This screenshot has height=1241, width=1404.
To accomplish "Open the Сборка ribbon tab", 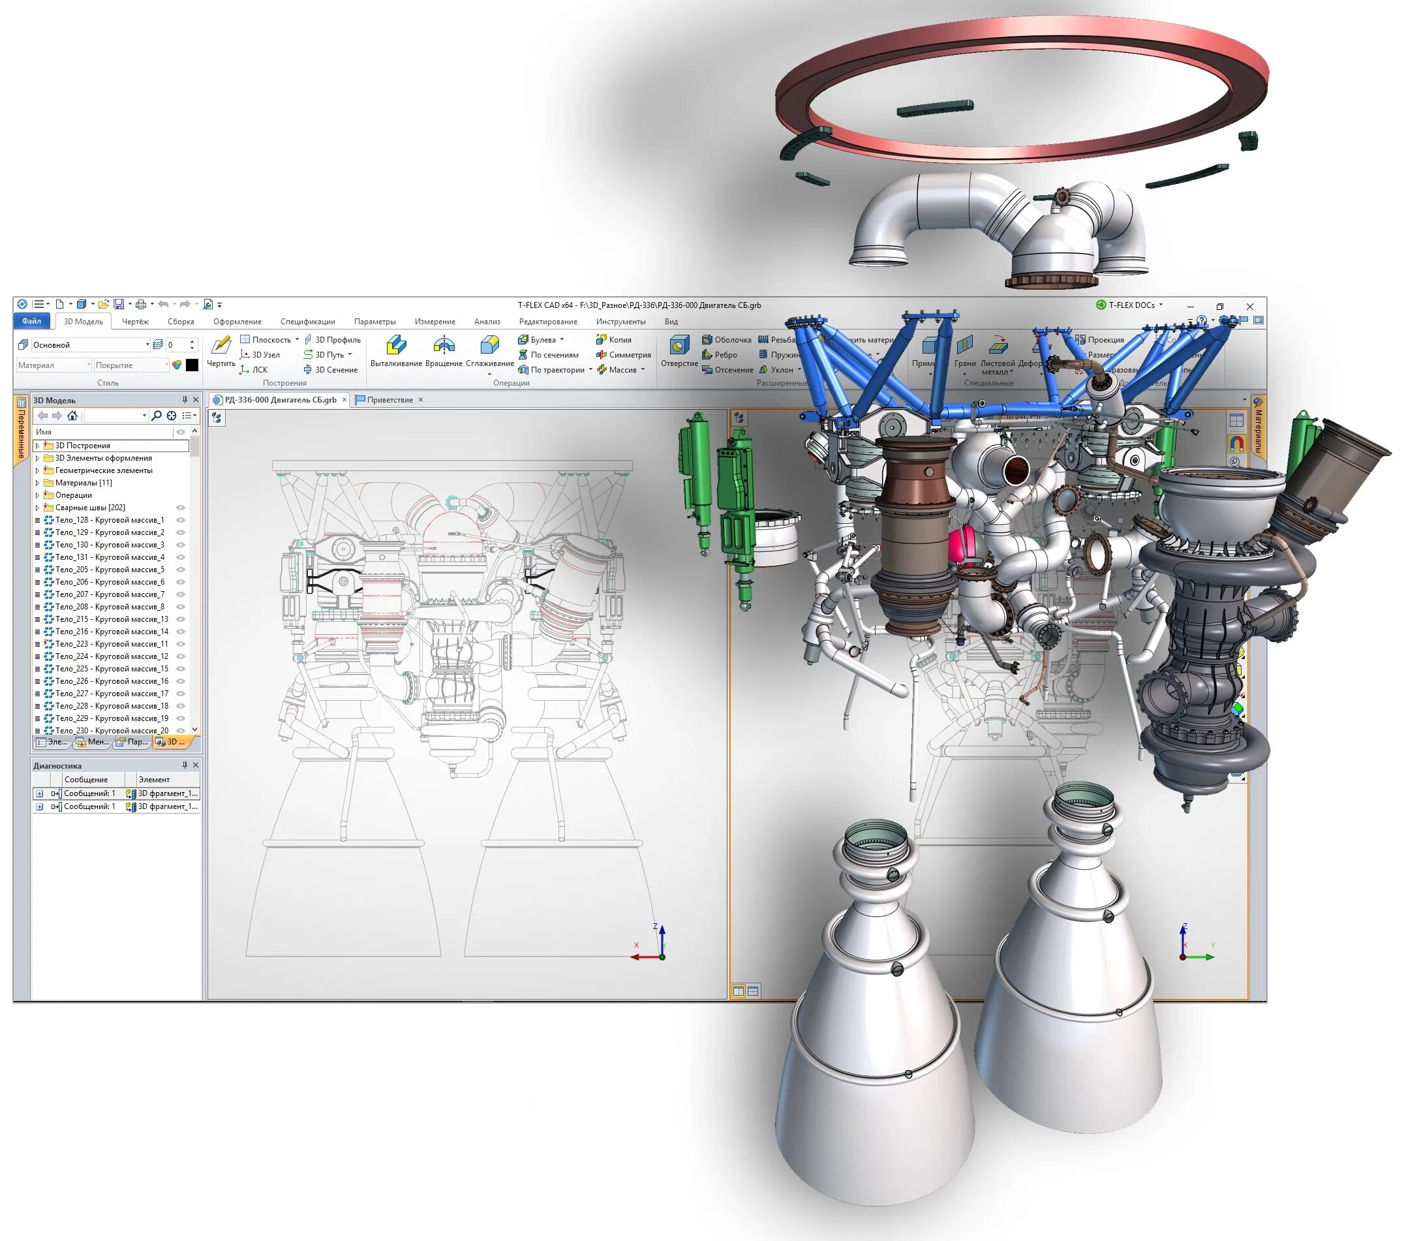I will 181,322.
